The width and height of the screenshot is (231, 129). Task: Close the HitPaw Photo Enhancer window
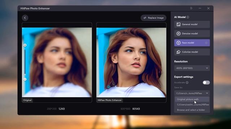click(x=208, y=8)
